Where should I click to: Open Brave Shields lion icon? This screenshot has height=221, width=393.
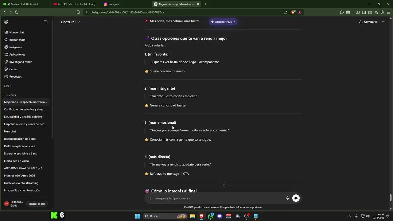(x=293, y=12)
